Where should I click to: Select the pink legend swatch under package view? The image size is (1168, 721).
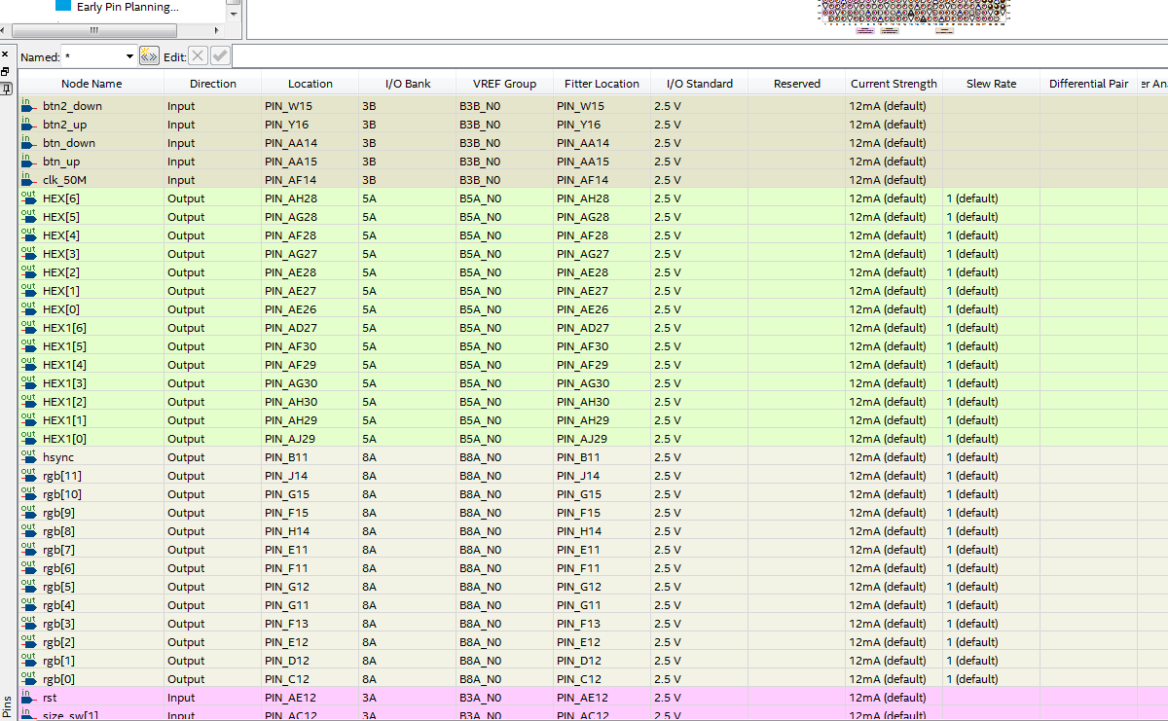(x=864, y=31)
